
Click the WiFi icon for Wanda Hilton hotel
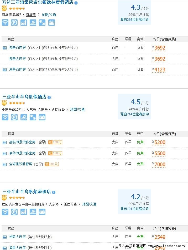pos(5,23)
